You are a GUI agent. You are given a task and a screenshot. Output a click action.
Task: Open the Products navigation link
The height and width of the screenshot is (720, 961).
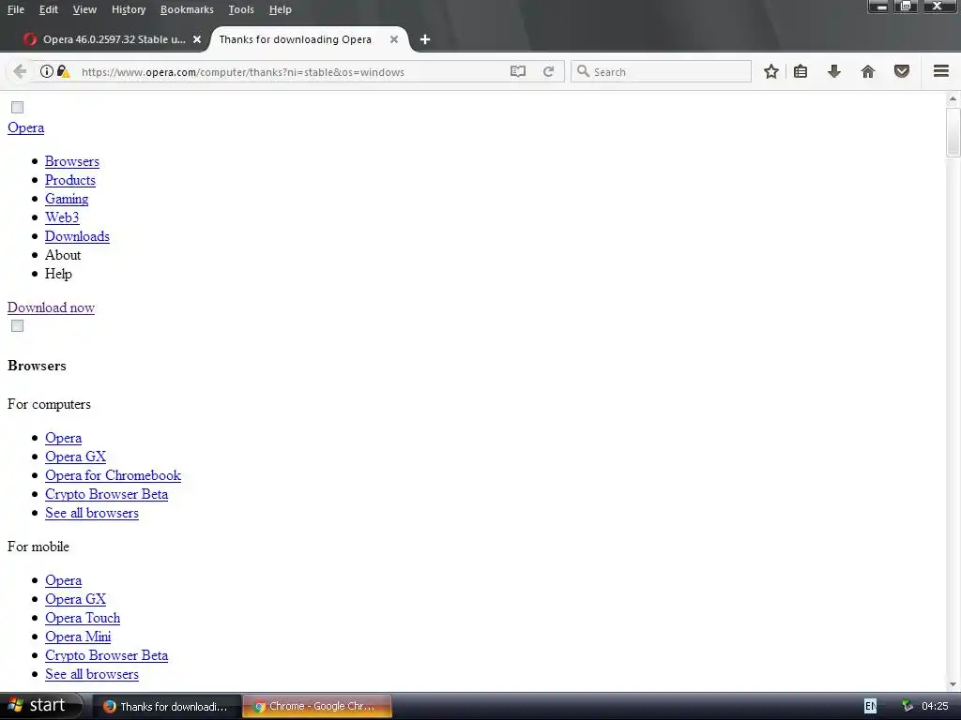(69, 180)
